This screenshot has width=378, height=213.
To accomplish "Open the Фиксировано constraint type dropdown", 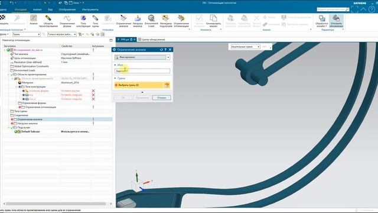I will pyautogui.click(x=142, y=57).
